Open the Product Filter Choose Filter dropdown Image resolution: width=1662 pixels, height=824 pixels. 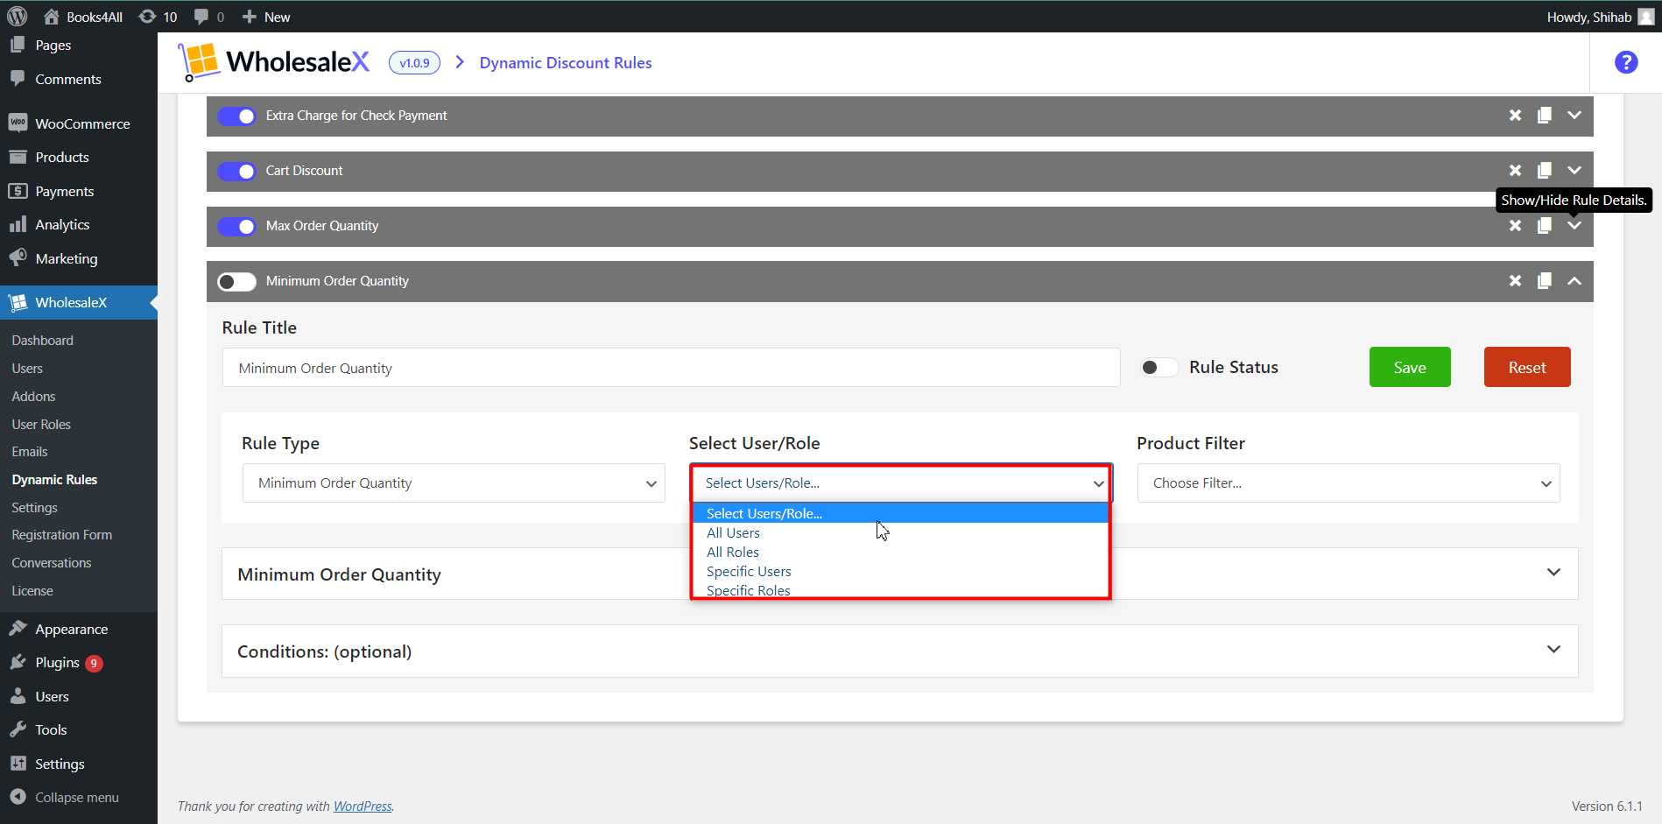coord(1349,483)
